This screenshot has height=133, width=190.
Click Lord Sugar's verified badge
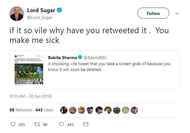(x=60, y=10)
